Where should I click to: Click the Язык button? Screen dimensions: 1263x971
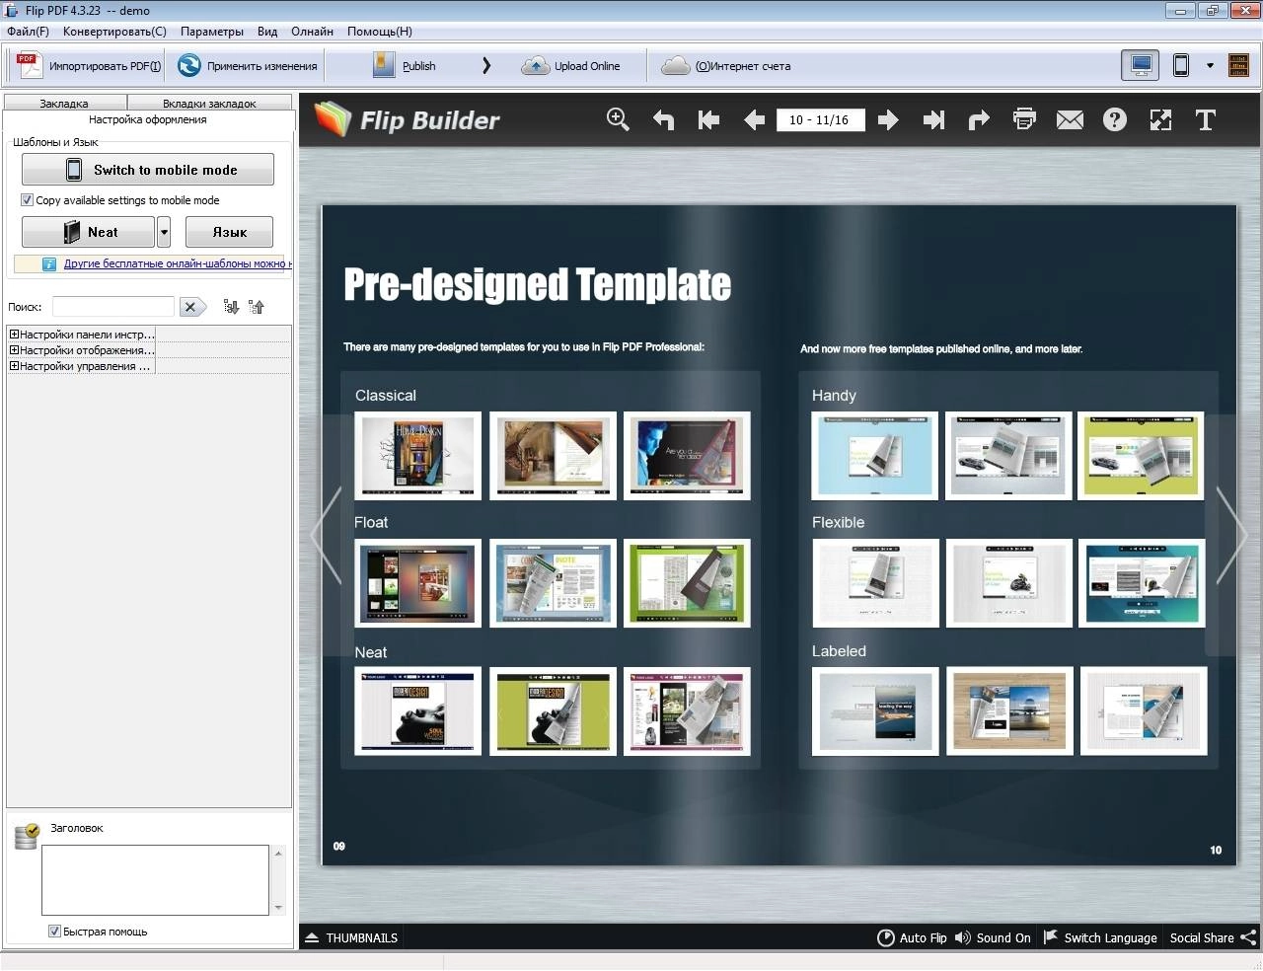pyautogui.click(x=229, y=232)
